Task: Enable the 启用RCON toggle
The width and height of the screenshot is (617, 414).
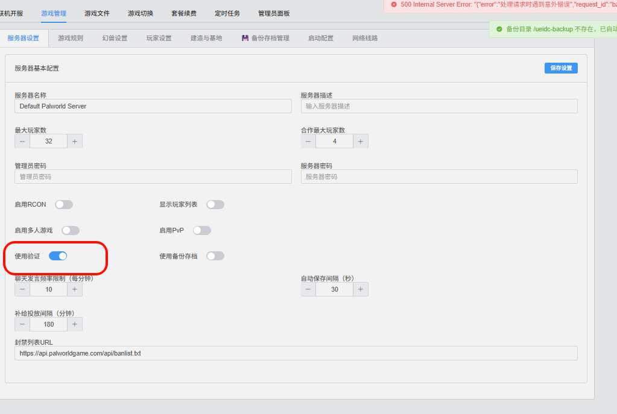Action: coord(64,205)
